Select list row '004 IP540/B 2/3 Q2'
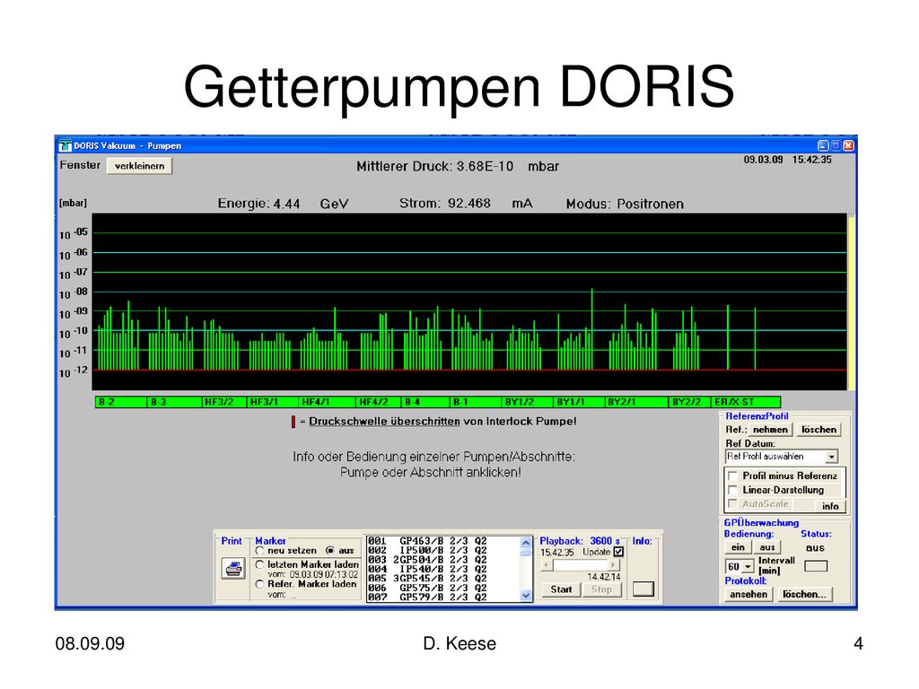The image size is (919, 689). 427,569
